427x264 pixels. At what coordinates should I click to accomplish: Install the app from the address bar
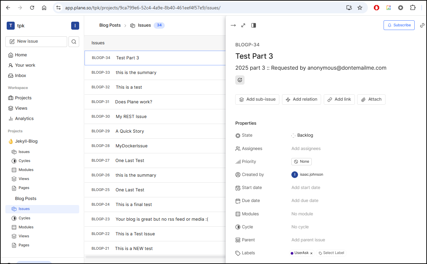349,8
